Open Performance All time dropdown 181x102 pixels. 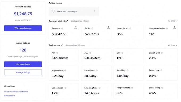[173, 45]
